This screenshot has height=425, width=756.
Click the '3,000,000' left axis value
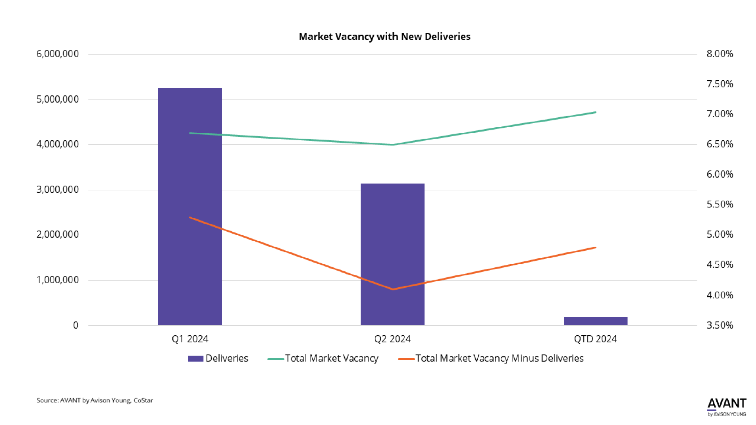58,190
